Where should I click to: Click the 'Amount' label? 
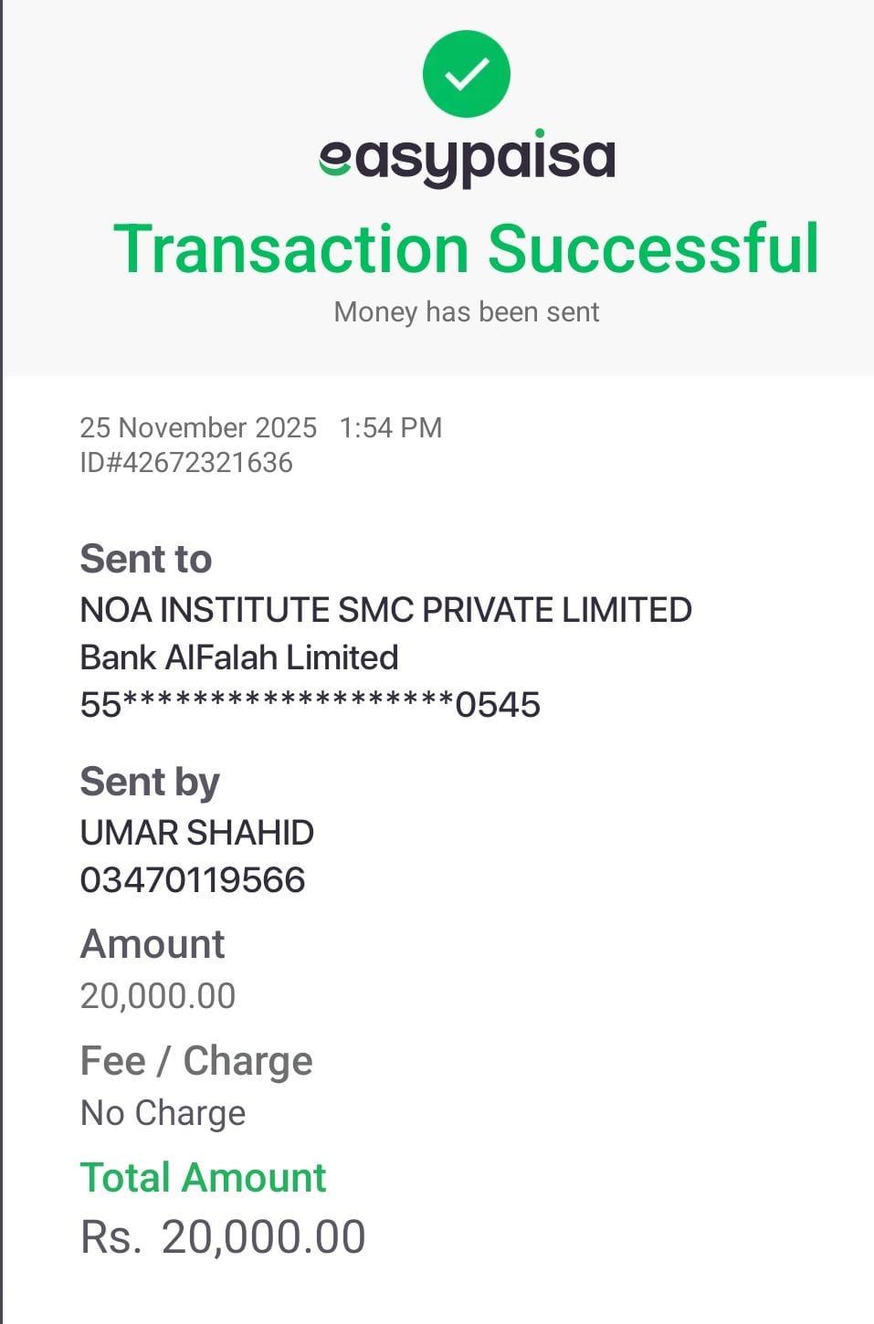click(x=153, y=944)
